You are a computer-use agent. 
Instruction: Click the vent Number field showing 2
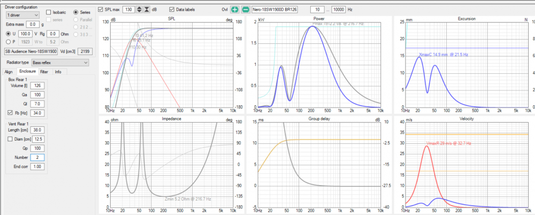(37, 157)
